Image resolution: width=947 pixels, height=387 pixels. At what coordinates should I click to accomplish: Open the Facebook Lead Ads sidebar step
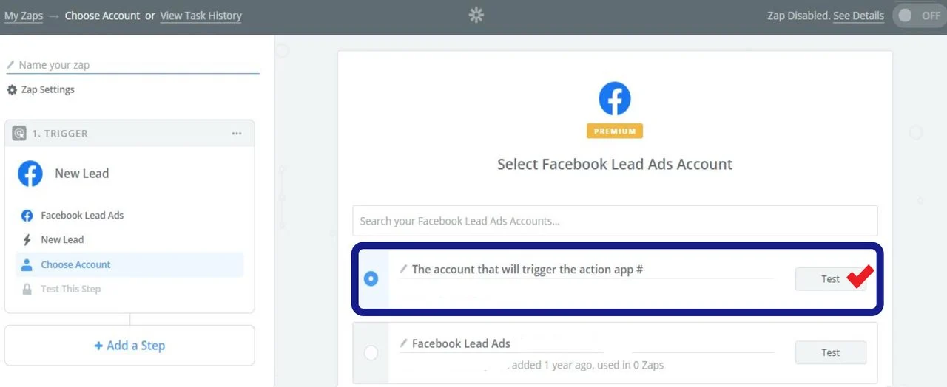tap(81, 216)
